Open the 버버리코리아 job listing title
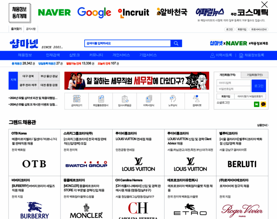The image size is (277, 219). tap(21, 180)
